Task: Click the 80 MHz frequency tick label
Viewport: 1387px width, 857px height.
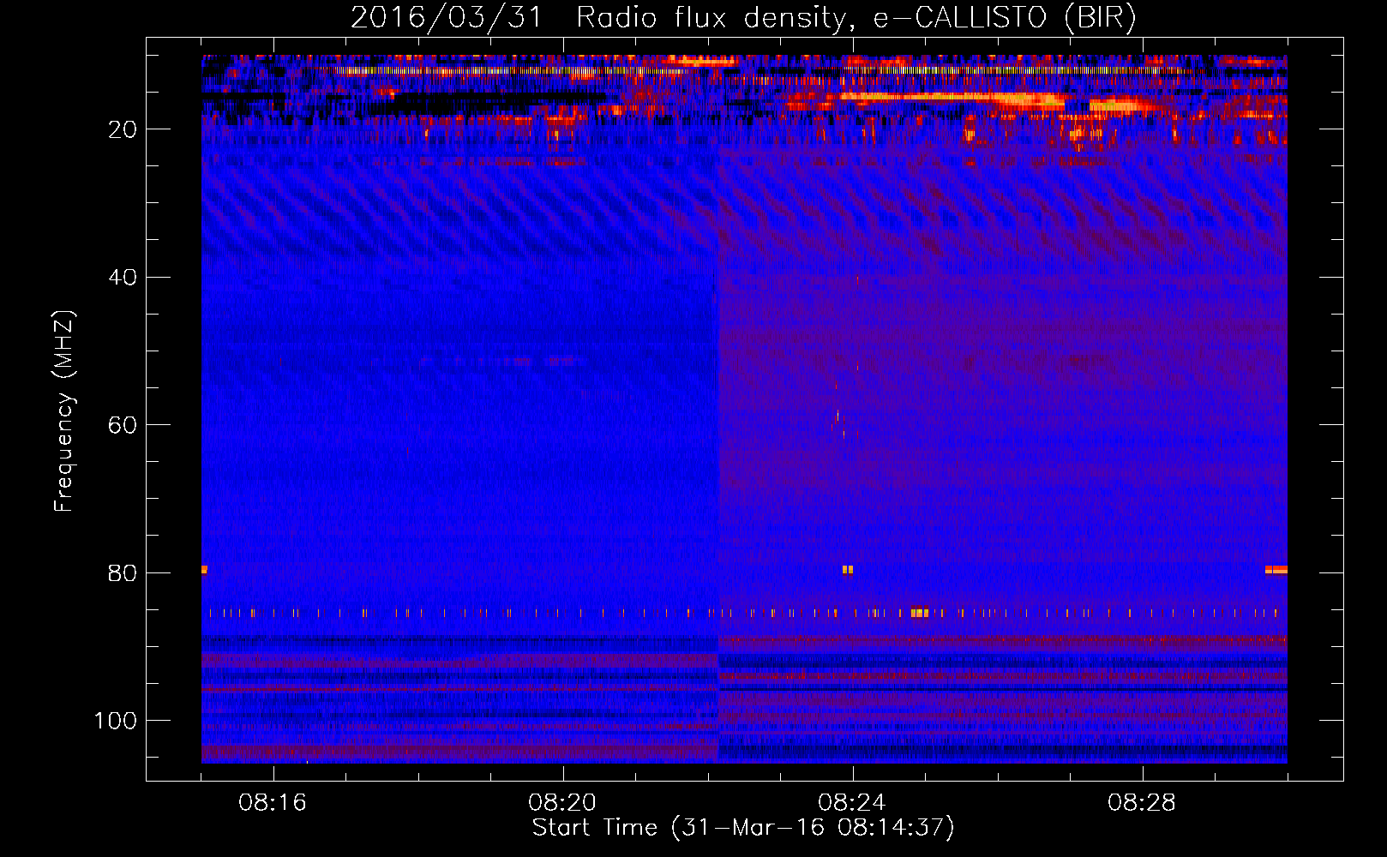Action: (x=123, y=573)
